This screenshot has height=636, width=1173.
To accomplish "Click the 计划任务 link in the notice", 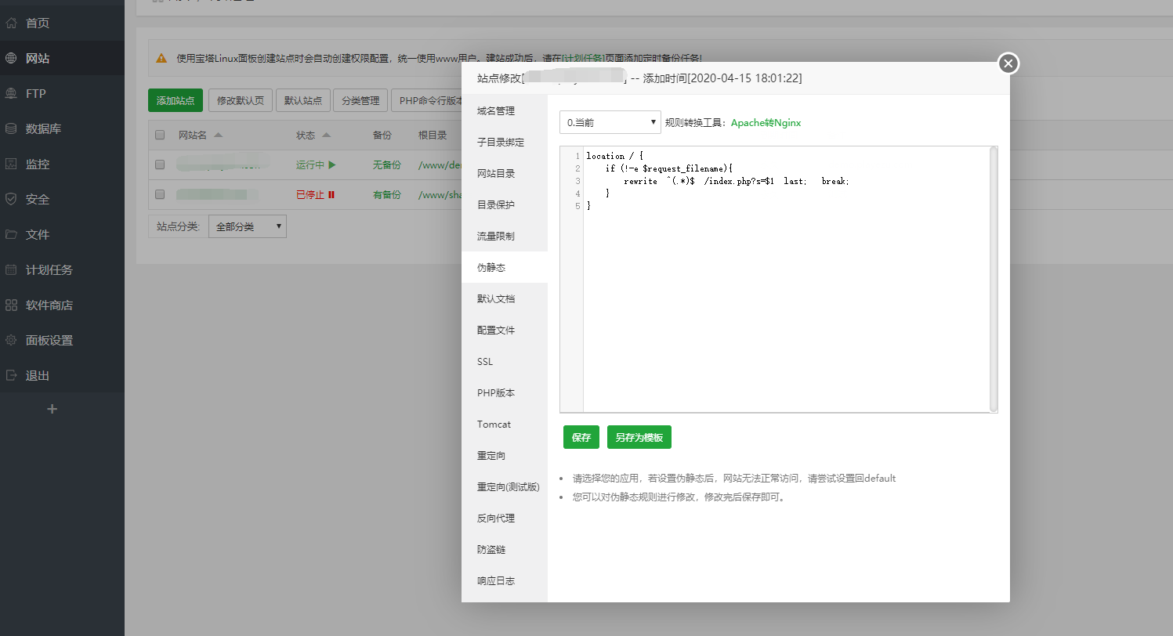I will point(583,58).
